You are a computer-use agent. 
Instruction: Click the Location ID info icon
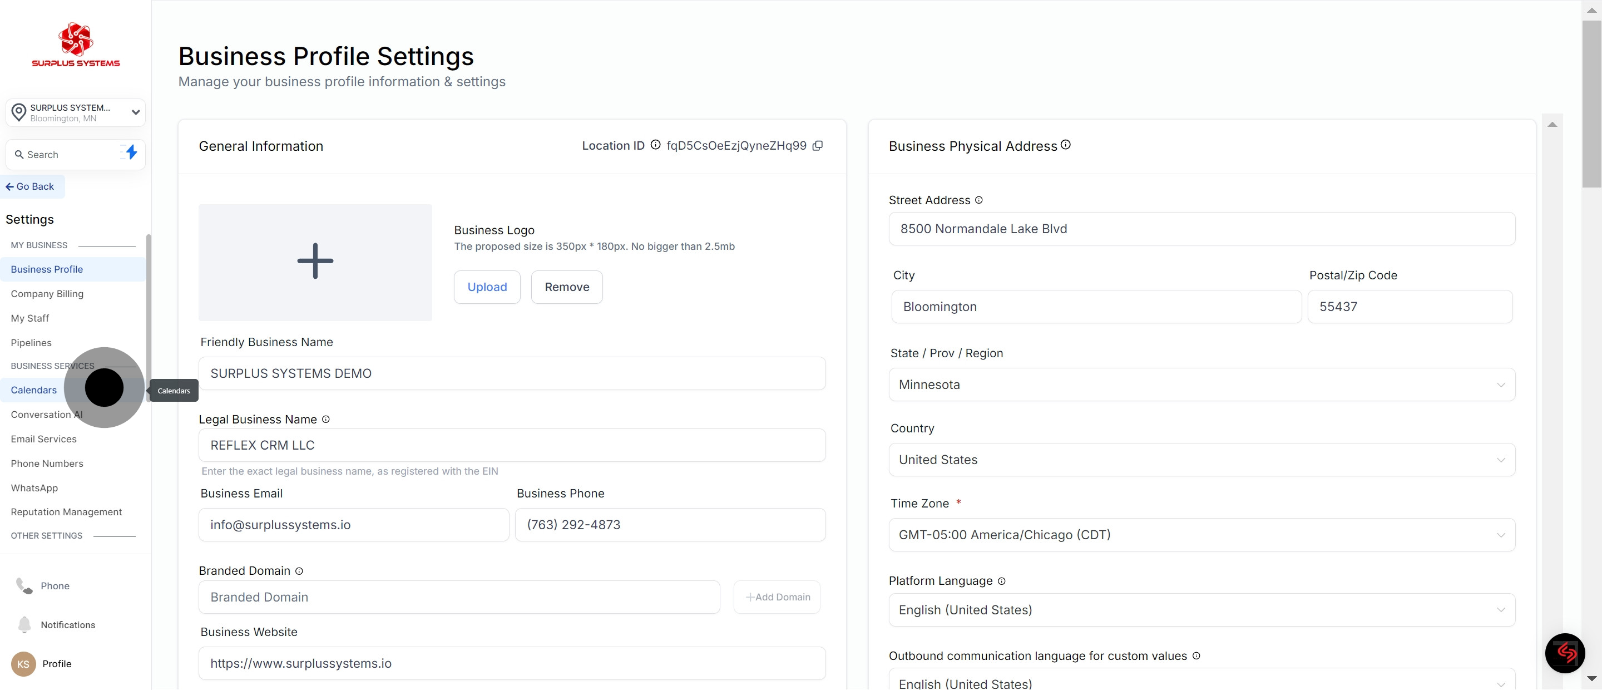click(655, 145)
